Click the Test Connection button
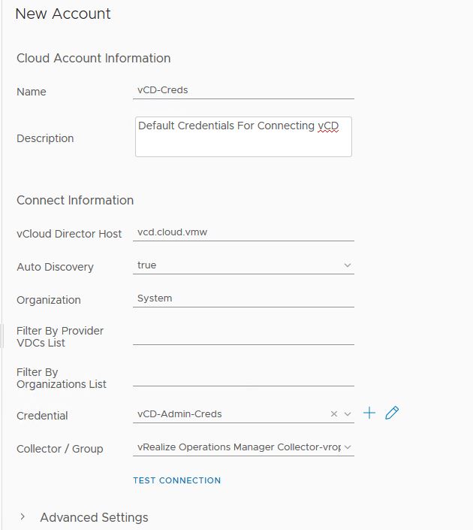The image size is (473, 530). [176, 480]
